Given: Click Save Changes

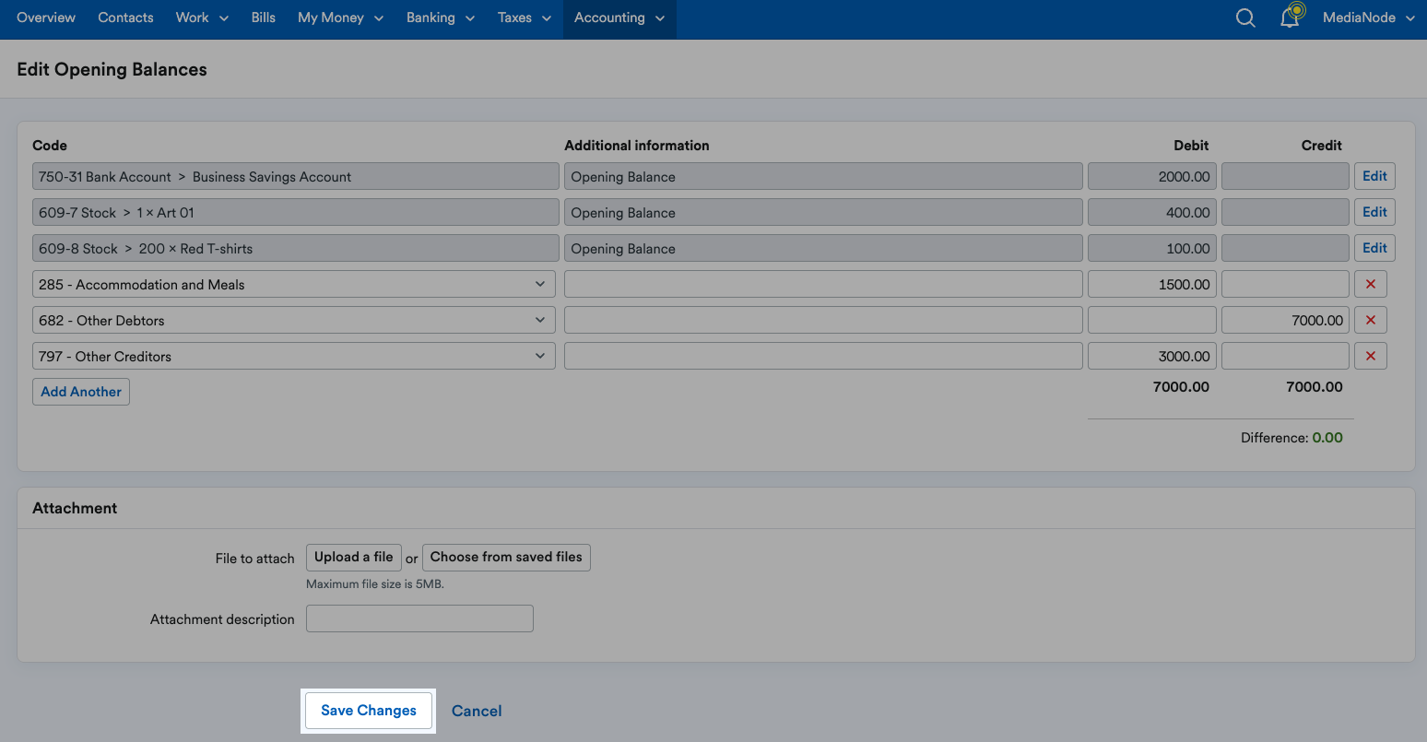Looking at the screenshot, I should point(369,711).
